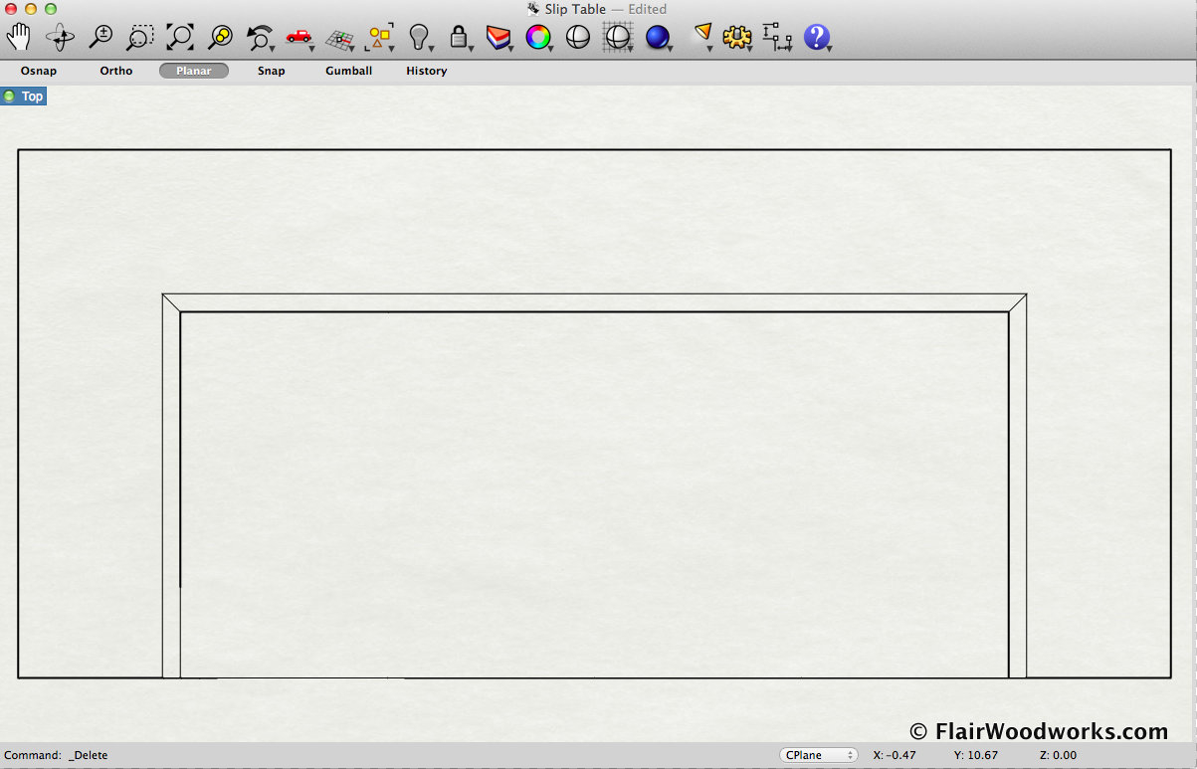Open Layers stack icon

click(498, 38)
